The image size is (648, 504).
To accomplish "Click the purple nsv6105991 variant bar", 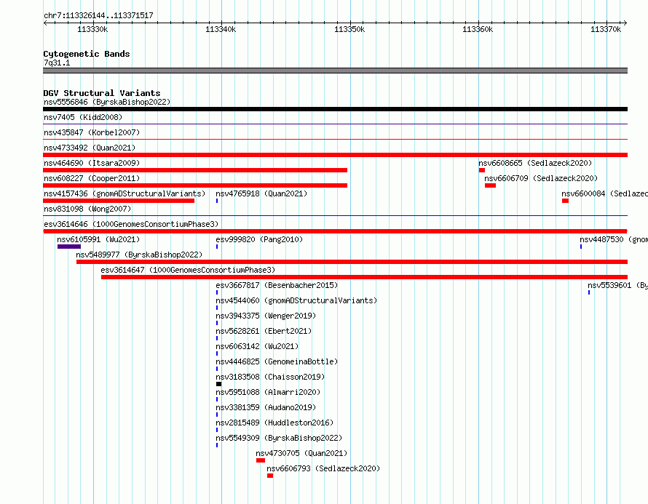I will click(x=69, y=247).
